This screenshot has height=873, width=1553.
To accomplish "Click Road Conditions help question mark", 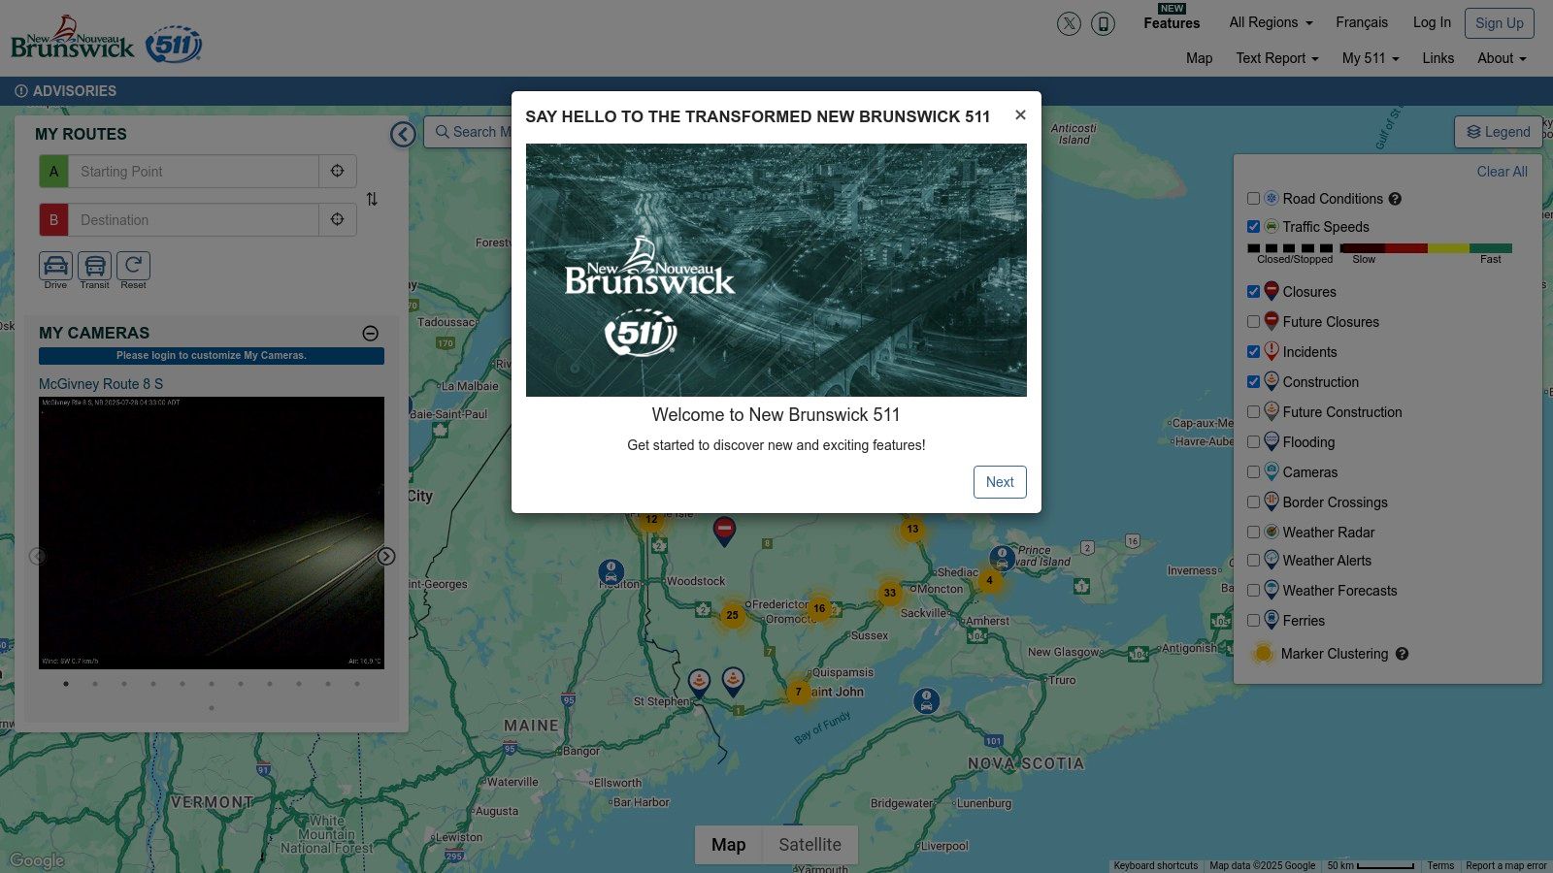I will tap(1395, 199).
